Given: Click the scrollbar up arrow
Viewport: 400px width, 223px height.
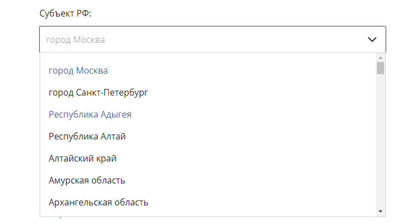Looking at the screenshot, I should click(380, 57).
